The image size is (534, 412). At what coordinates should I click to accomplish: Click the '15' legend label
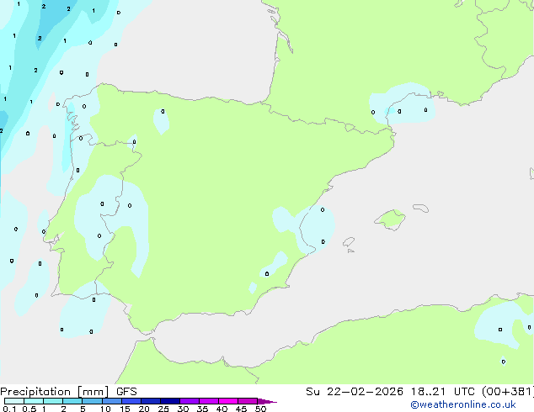click(x=125, y=409)
